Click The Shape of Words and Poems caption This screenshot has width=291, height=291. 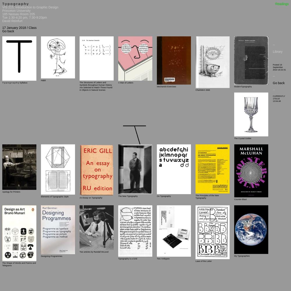point(19,264)
